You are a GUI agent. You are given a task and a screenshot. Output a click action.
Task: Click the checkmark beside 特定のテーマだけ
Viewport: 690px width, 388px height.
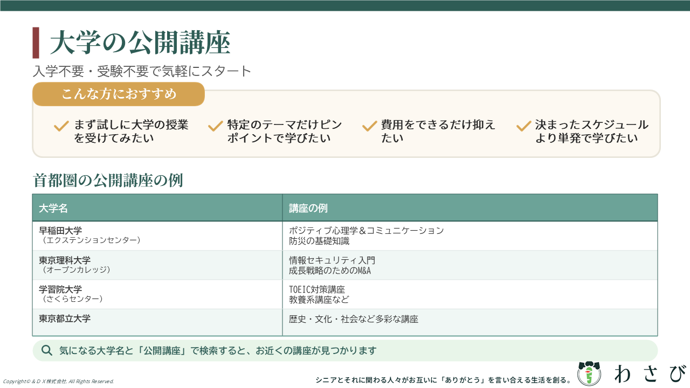click(x=215, y=126)
